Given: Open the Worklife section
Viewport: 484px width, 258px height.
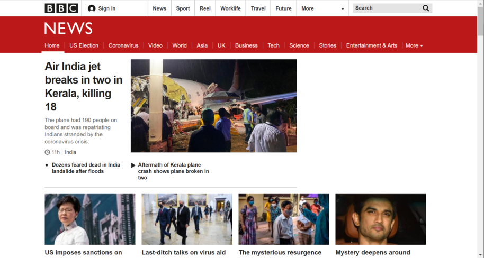Looking at the screenshot, I should tap(230, 8).
